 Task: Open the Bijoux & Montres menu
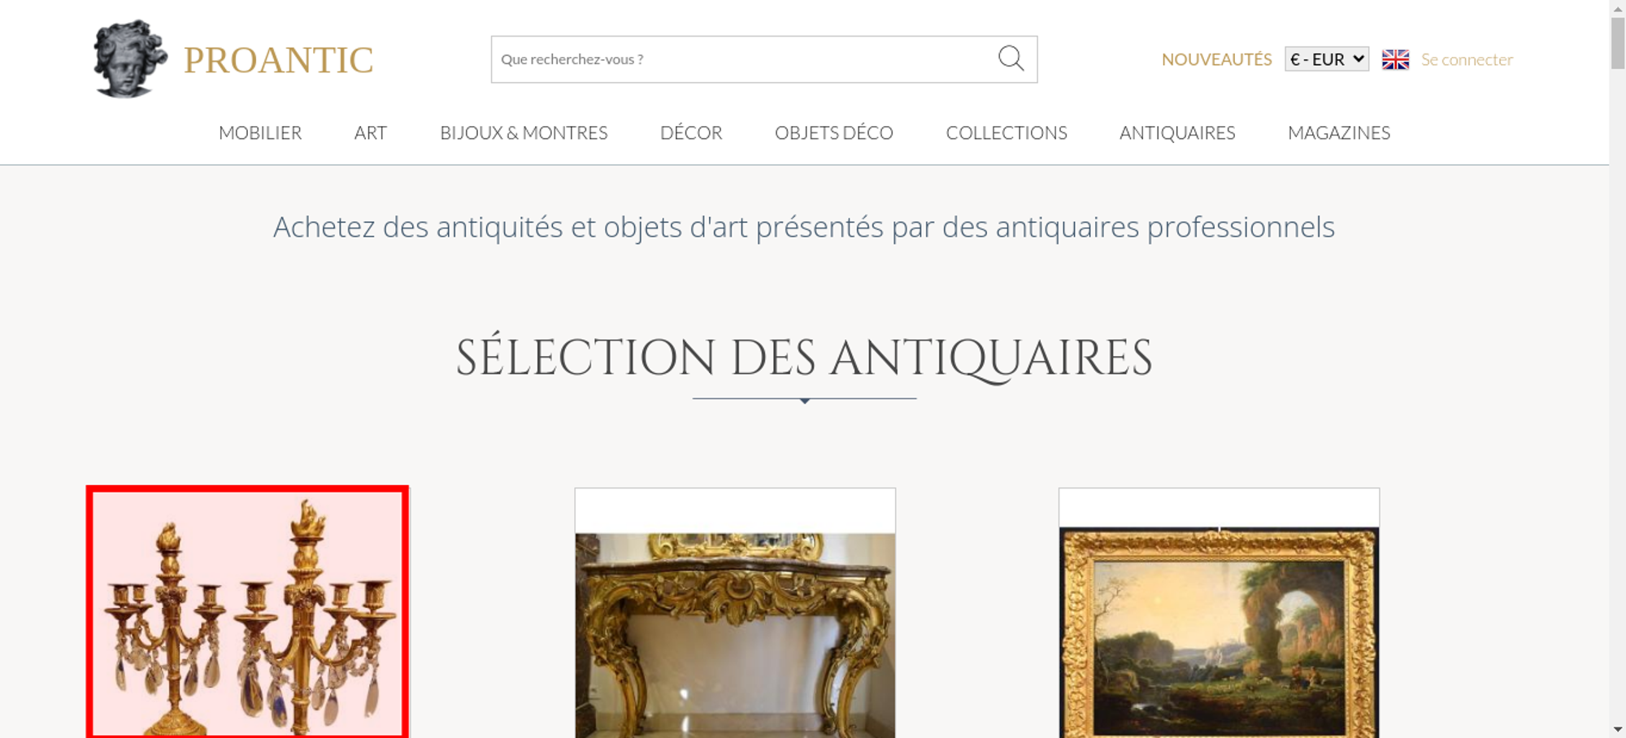[524, 132]
